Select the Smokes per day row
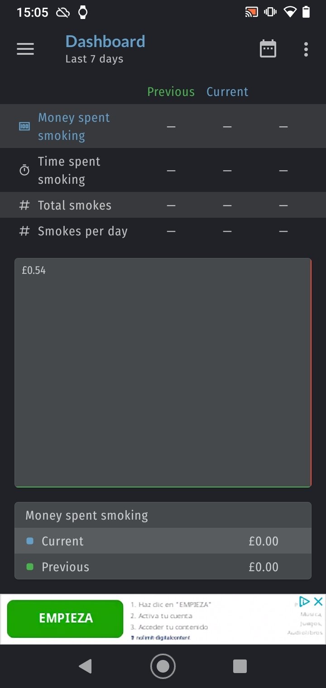This screenshot has height=688, width=326. pyautogui.click(x=163, y=231)
